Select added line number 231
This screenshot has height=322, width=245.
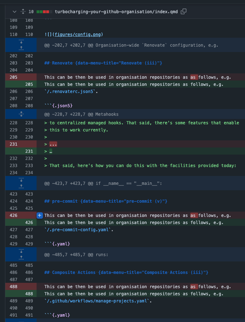pyautogui.click(x=29, y=151)
